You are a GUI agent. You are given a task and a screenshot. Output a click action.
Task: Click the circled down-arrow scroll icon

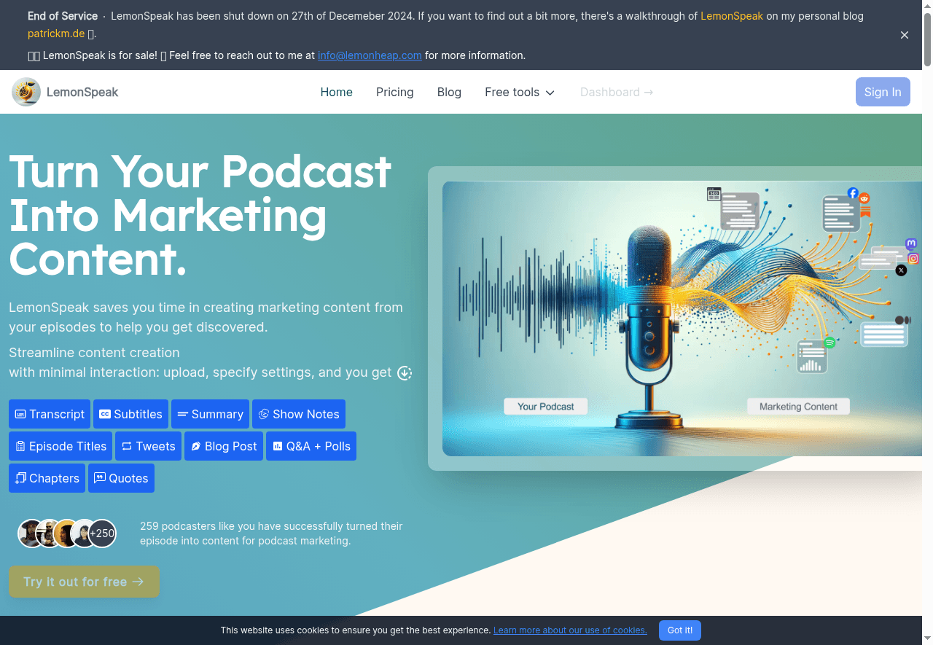click(405, 373)
